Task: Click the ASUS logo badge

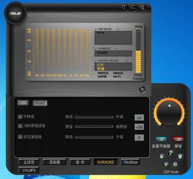Action: pos(15,14)
